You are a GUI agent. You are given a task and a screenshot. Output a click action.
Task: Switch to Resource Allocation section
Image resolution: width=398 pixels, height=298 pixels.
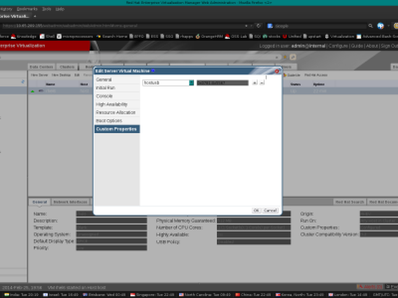click(x=117, y=113)
